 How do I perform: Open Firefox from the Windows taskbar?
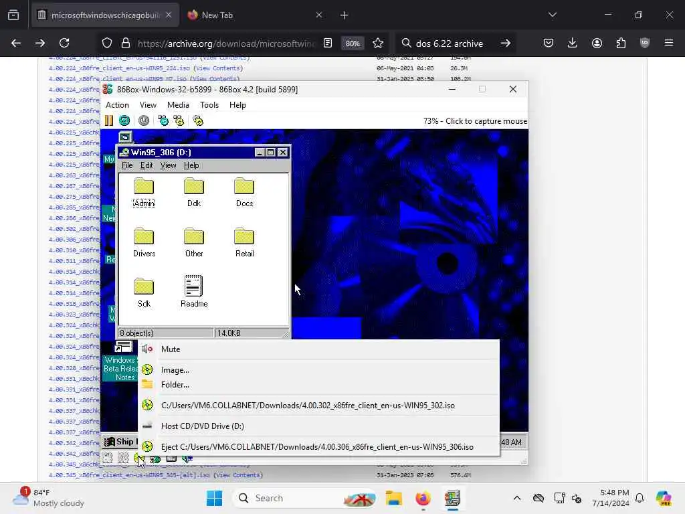click(423, 498)
